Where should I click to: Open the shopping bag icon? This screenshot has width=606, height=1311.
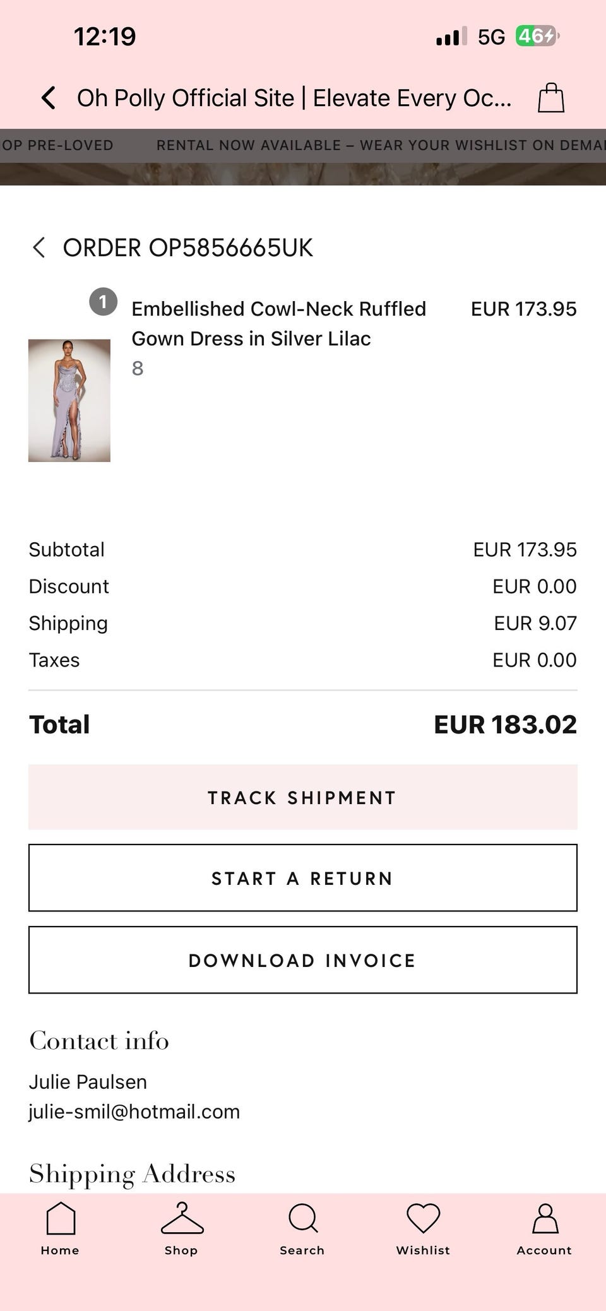click(x=550, y=98)
